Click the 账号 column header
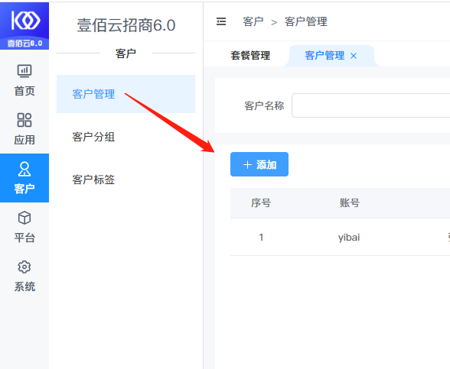The height and width of the screenshot is (369, 450). [x=350, y=203]
